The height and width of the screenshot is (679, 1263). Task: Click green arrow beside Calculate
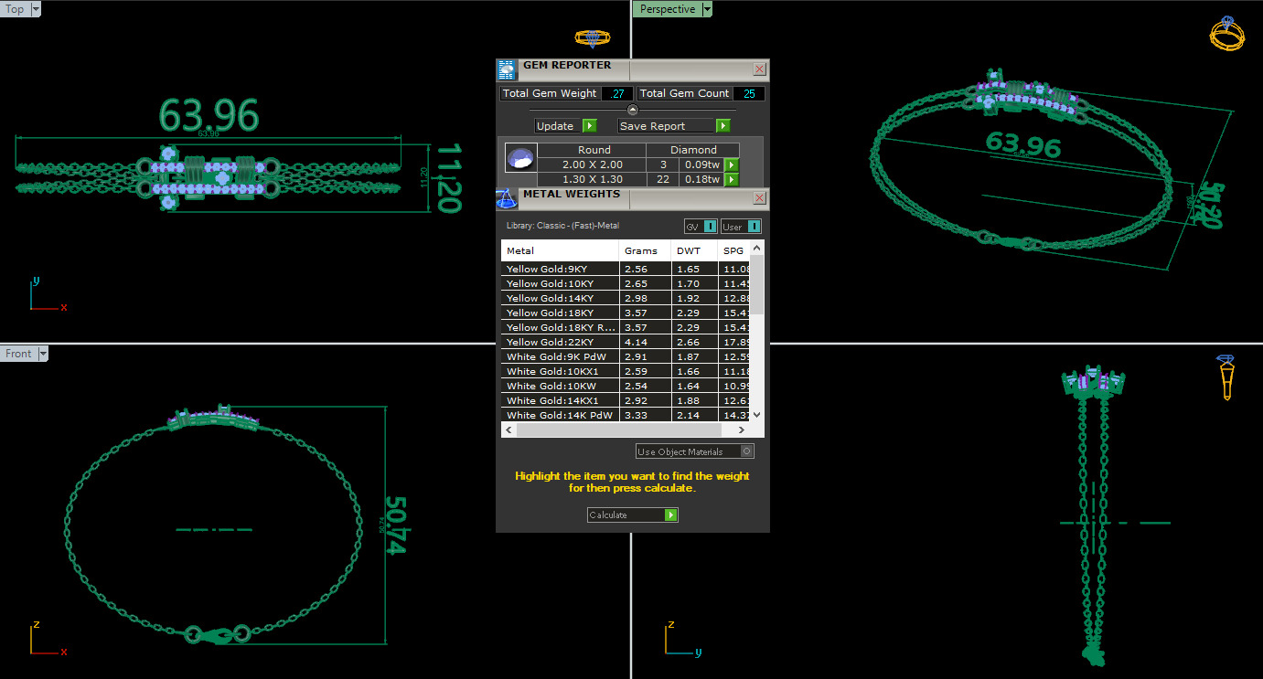(x=671, y=515)
